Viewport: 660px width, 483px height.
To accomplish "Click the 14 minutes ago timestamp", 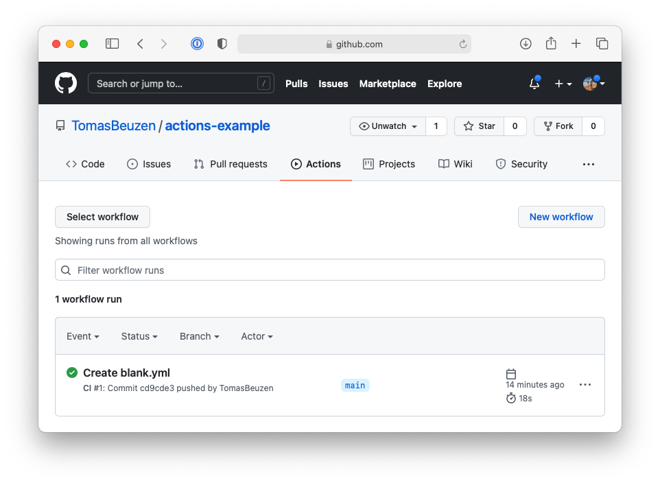I will point(534,384).
